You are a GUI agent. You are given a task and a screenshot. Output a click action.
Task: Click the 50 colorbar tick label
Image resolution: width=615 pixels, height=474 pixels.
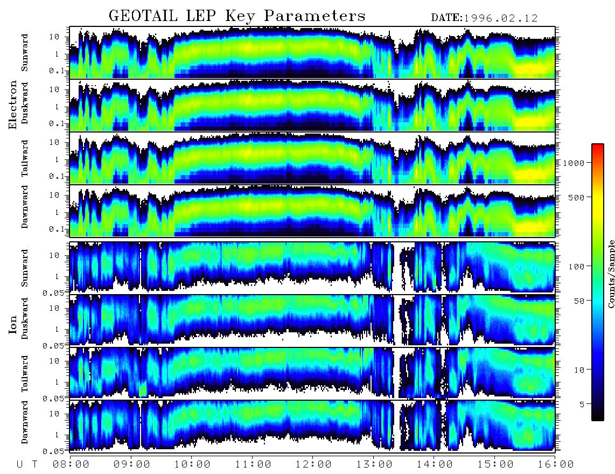(x=579, y=301)
